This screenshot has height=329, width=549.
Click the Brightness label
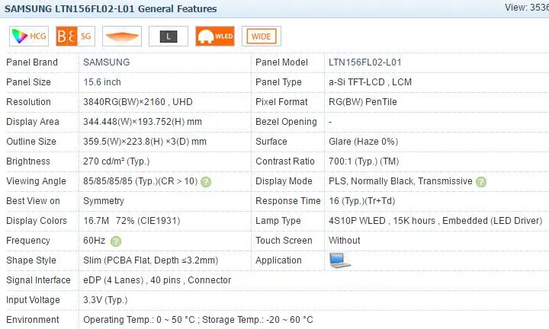(x=28, y=161)
